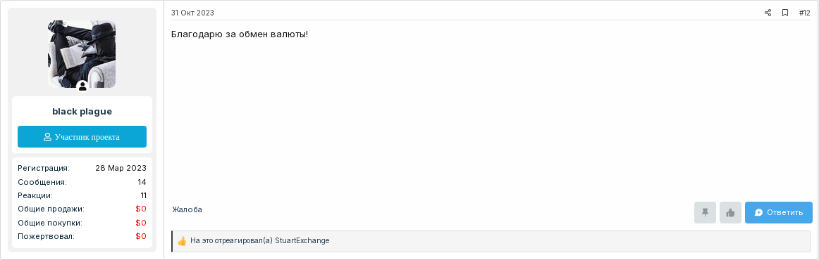Click the message count 14

(x=142, y=183)
